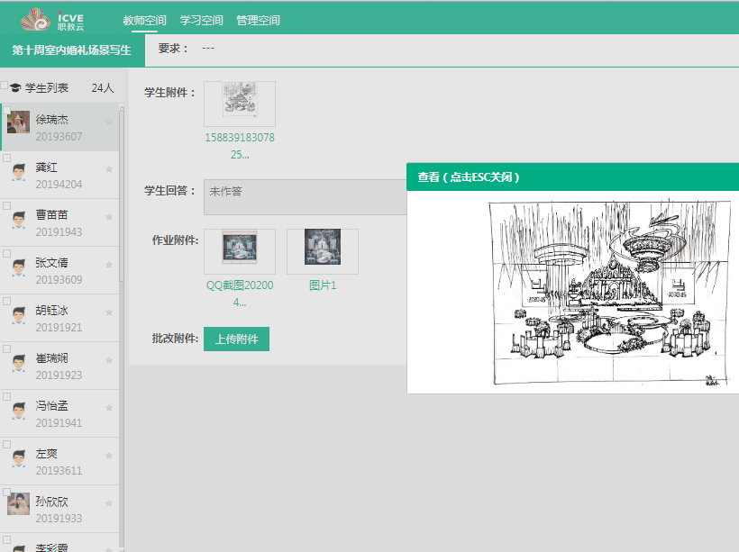Star student 冯怡孟
Image resolution: width=739 pixels, height=552 pixels.
(x=109, y=409)
